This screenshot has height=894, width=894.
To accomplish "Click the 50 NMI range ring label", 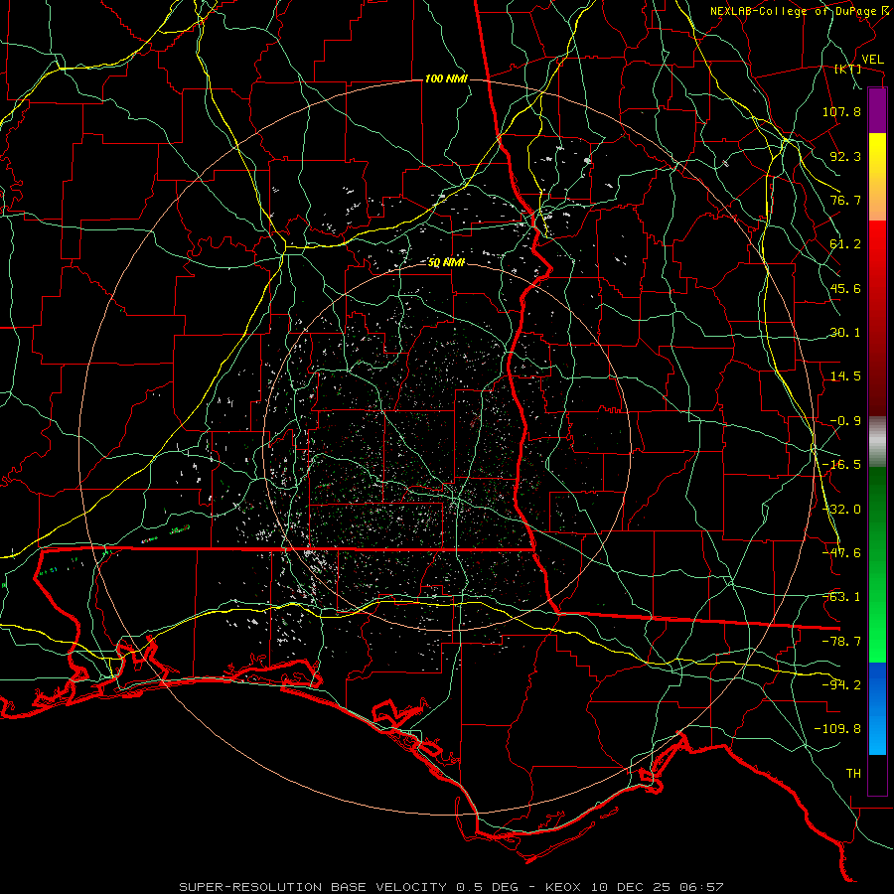I will [446, 263].
